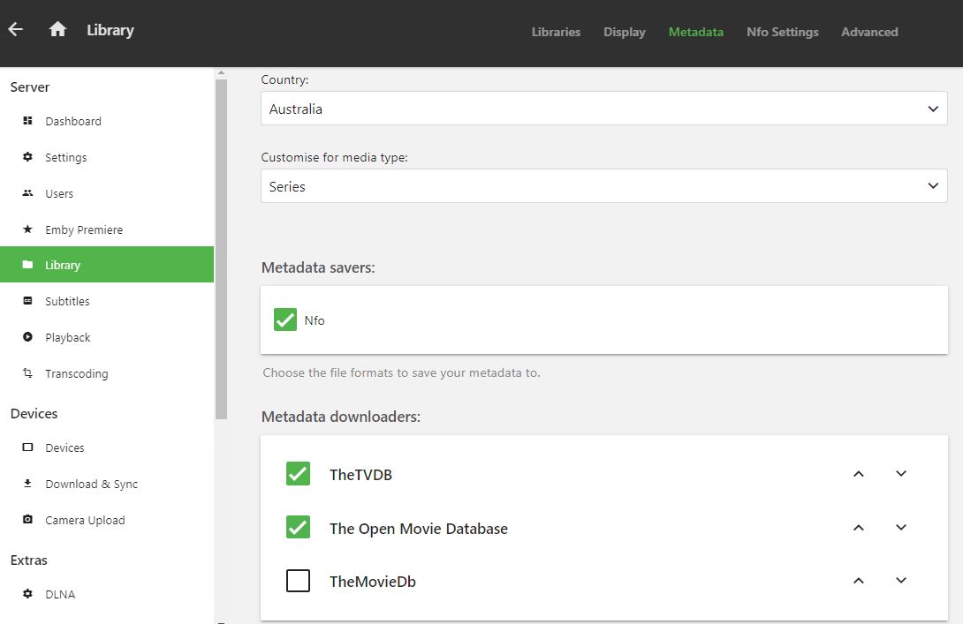Open the Advanced tab
Screen dimensions: 963x624
869,32
